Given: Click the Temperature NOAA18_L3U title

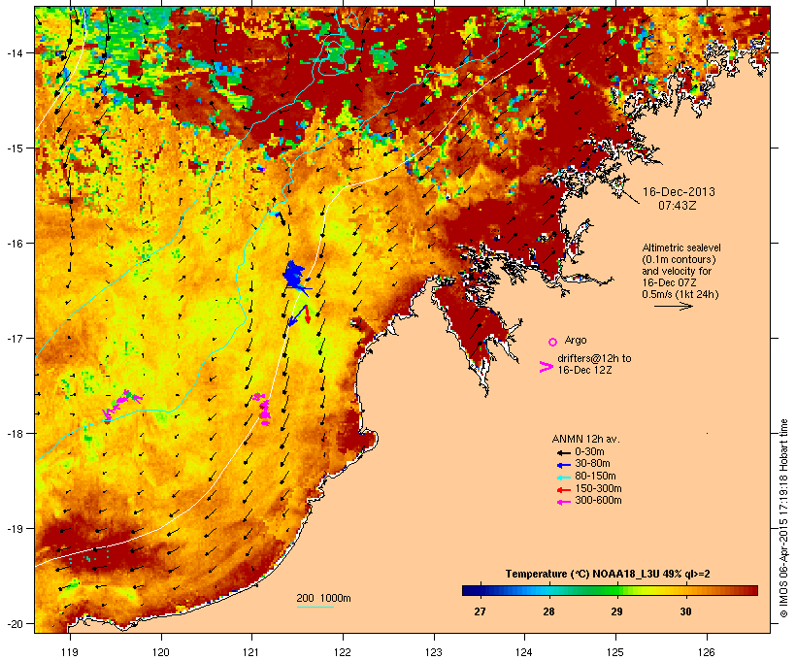Looking at the screenshot, I should tap(608, 575).
